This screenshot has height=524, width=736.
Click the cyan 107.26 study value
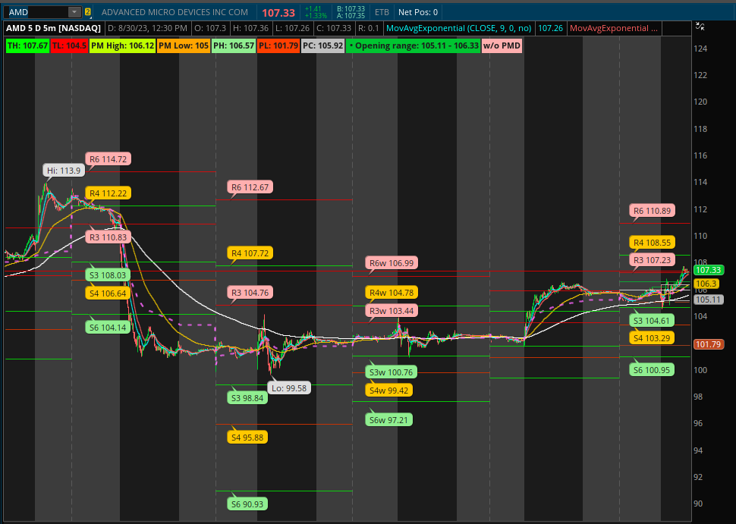(550, 28)
